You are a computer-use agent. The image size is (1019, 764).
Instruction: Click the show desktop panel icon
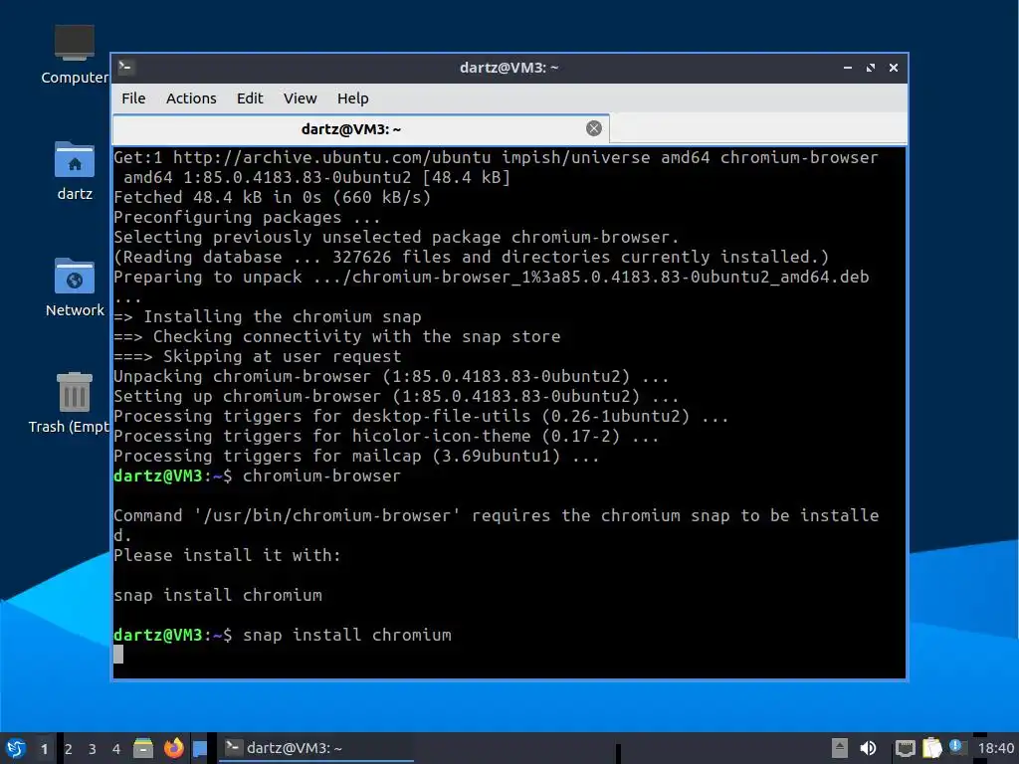(199, 748)
